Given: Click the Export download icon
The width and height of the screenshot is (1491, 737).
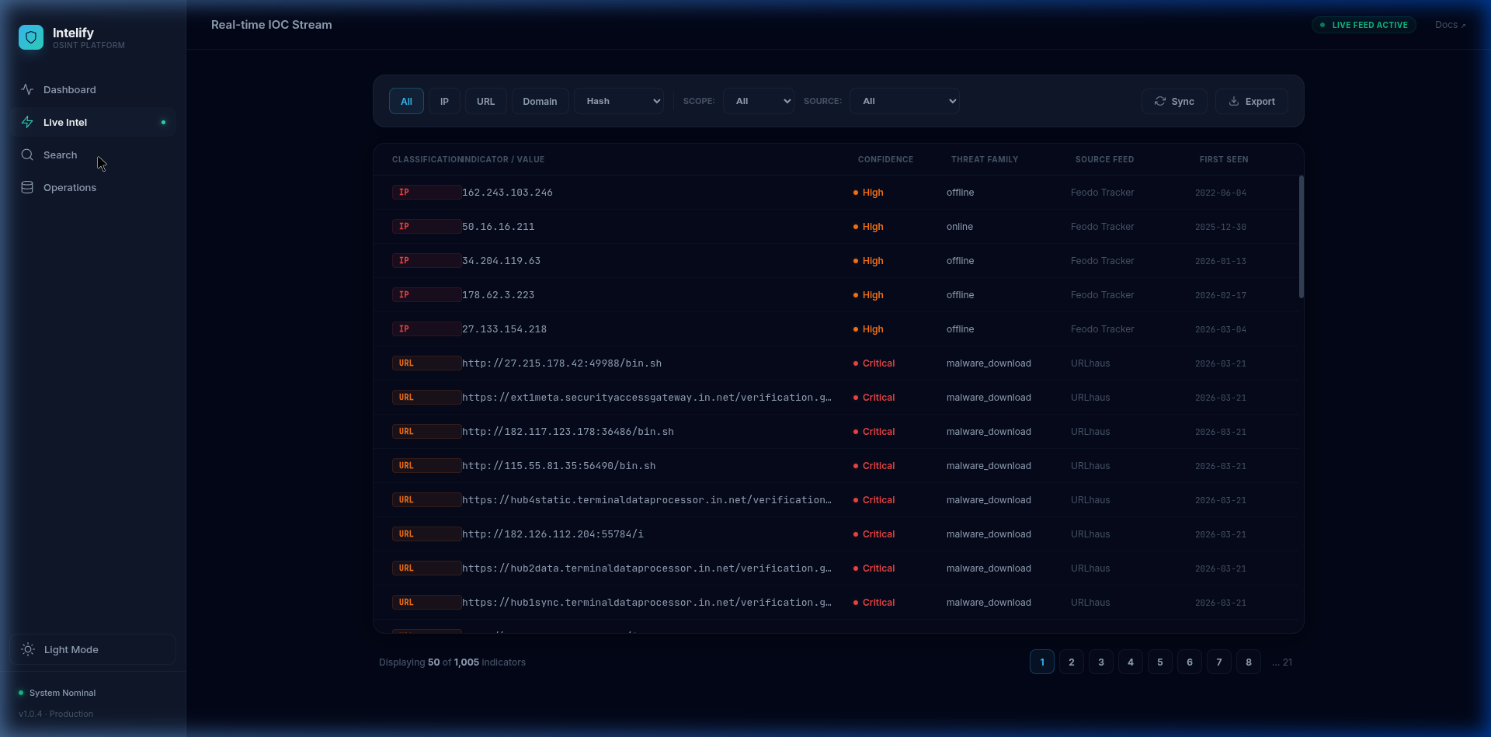Looking at the screenshot, I should (1234, 101).
